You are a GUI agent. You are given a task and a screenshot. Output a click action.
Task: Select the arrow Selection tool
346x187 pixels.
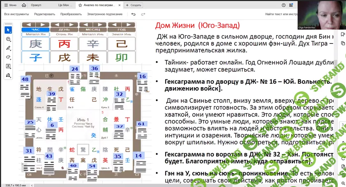(8, 30)
